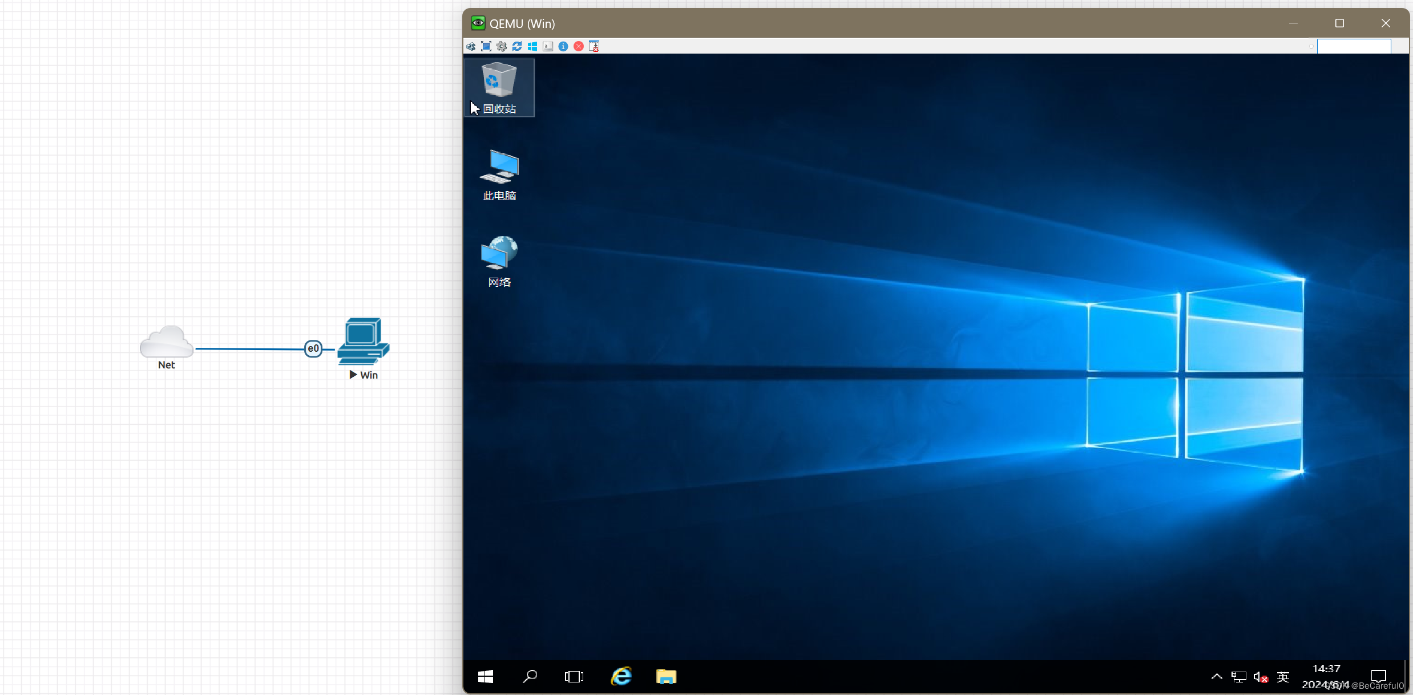Switch input language 英 indicator
The height and width of the screenshot is (695, 1413).
click(1283, 677)
